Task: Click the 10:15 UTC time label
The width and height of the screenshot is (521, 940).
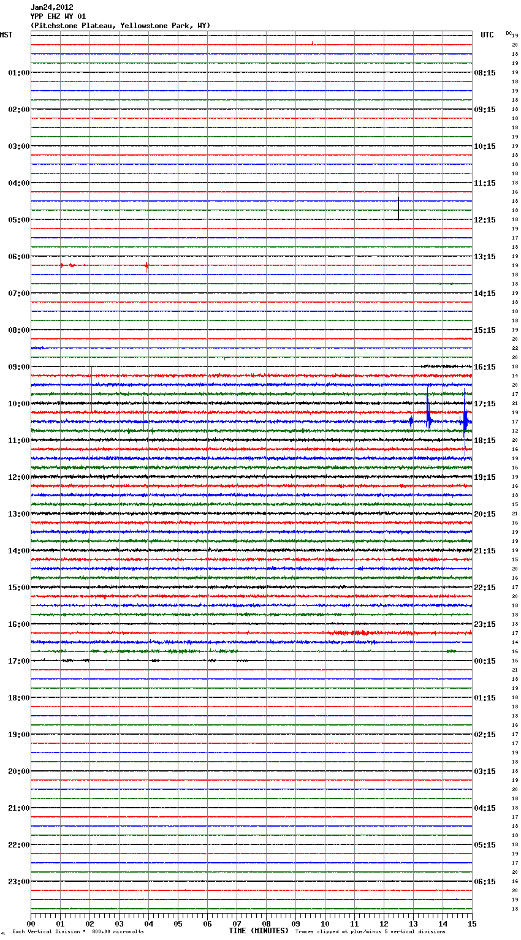Action: tap(485, 146)
